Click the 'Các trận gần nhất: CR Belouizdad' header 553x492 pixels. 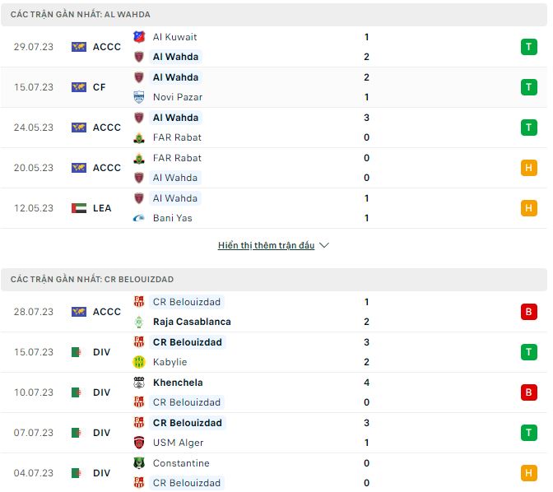[x=92, y=280]
